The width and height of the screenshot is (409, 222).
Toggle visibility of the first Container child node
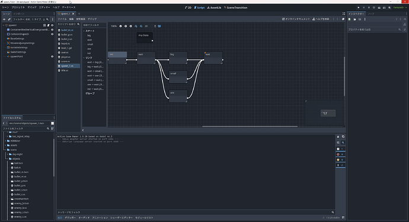coord(52,30)
